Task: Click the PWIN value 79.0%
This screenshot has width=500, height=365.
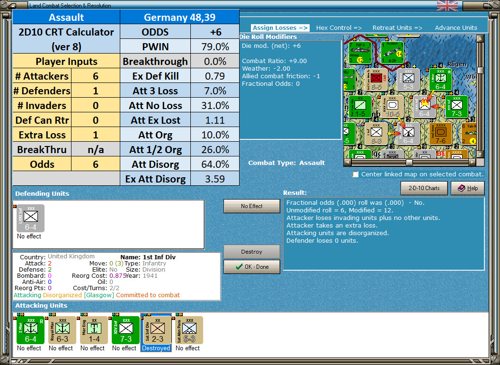Action: (x=215, y=46)
